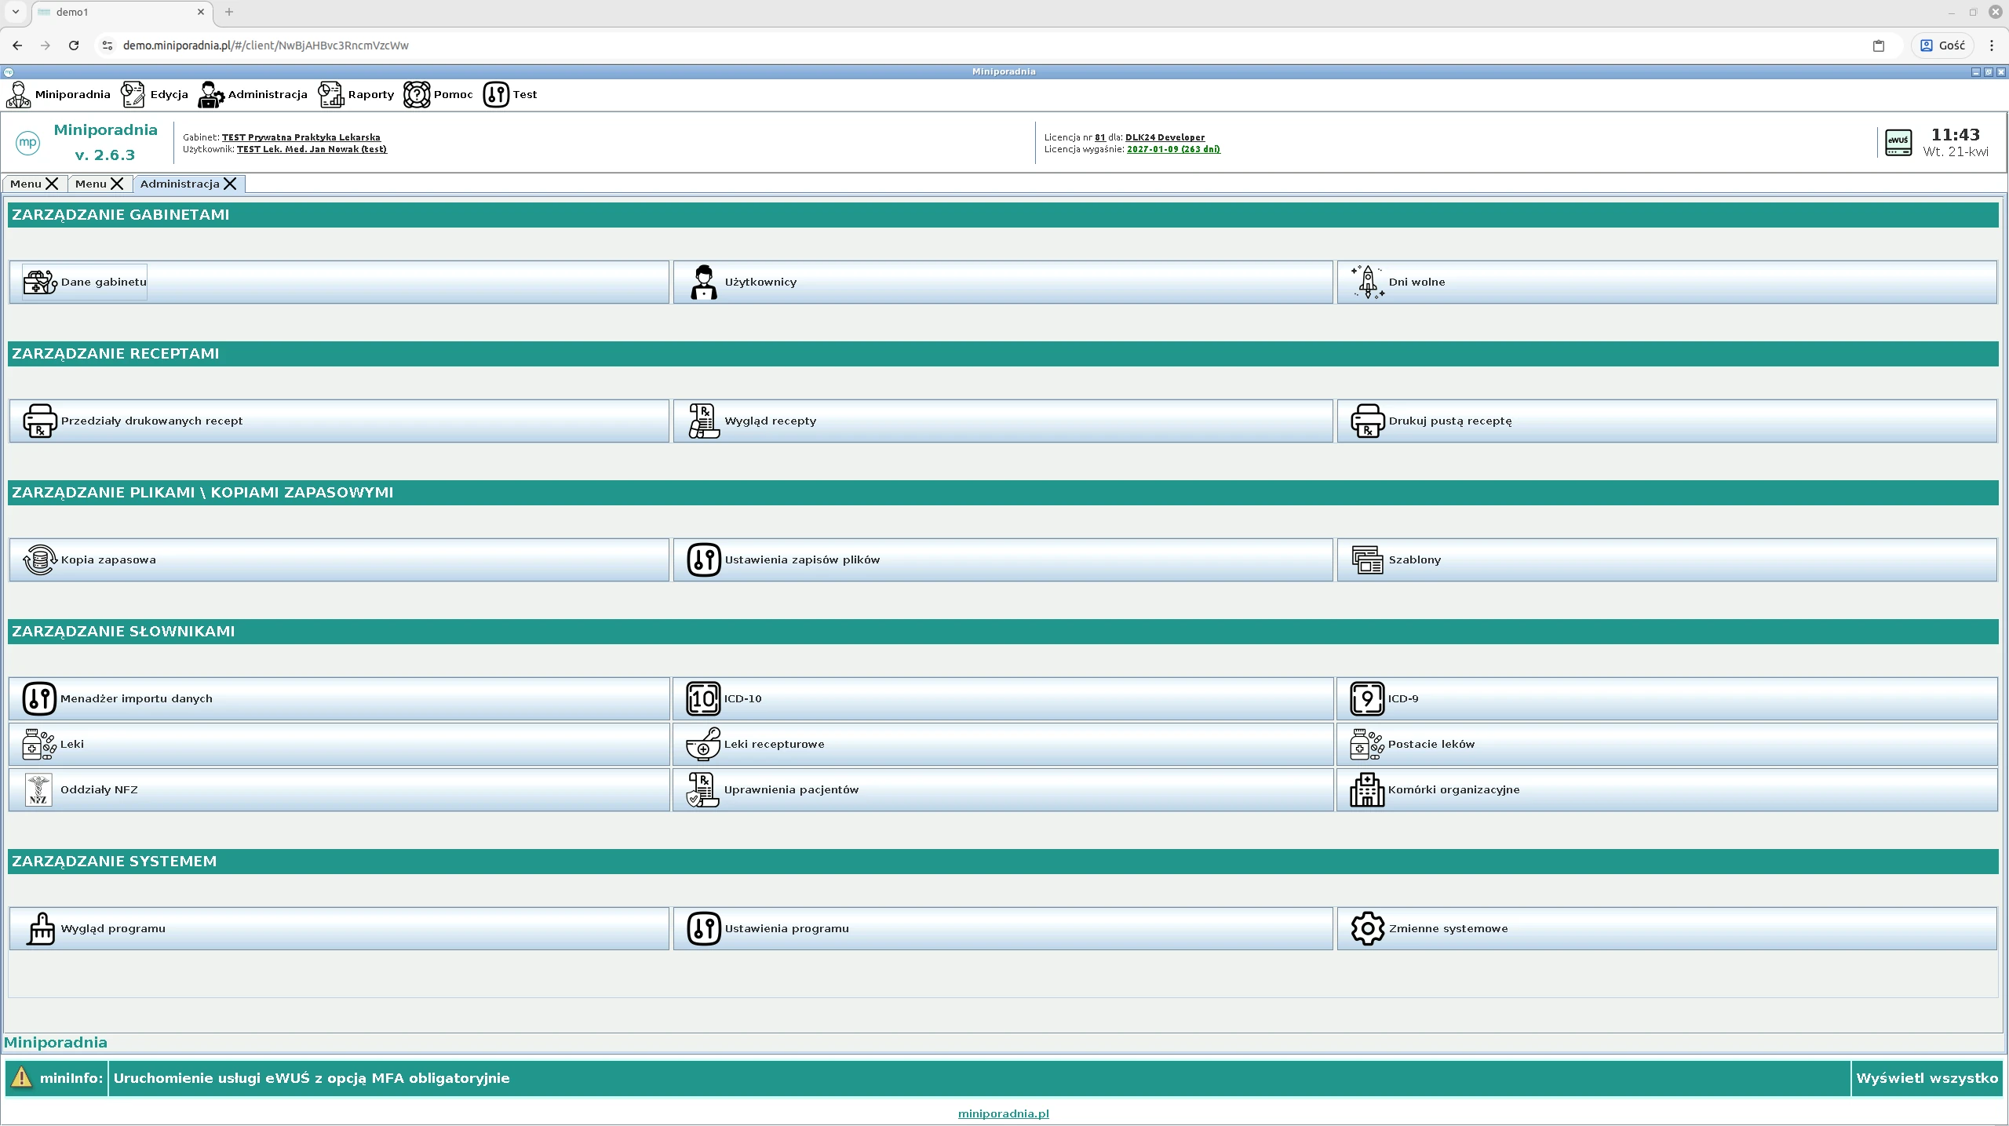Click the 11:43 clock display

pyautogui.click(x=1955, y=134)
